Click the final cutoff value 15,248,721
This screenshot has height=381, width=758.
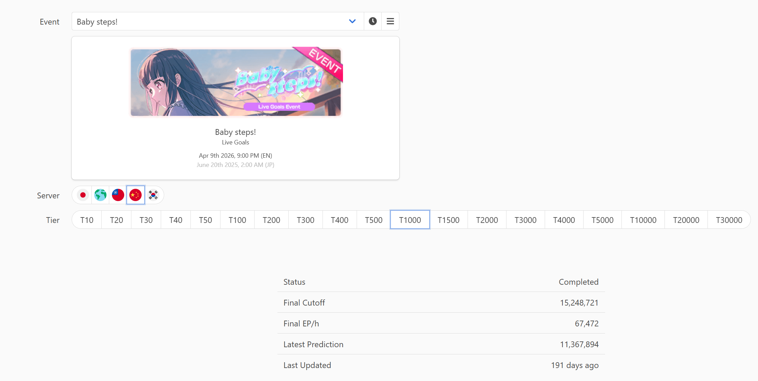tap(579, 303)
